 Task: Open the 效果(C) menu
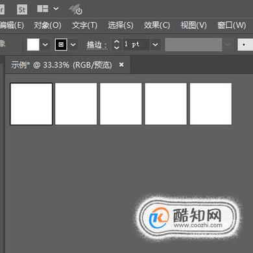pos(157,25)
